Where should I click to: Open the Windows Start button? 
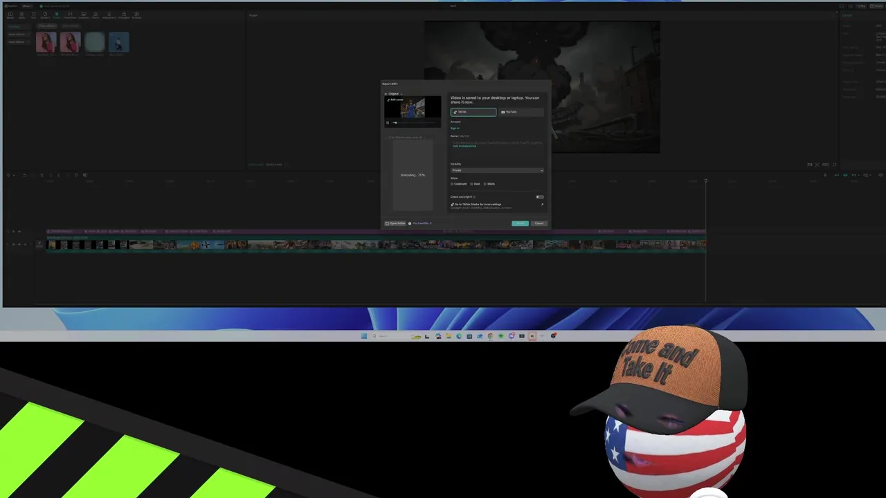[x=364, y=336]
